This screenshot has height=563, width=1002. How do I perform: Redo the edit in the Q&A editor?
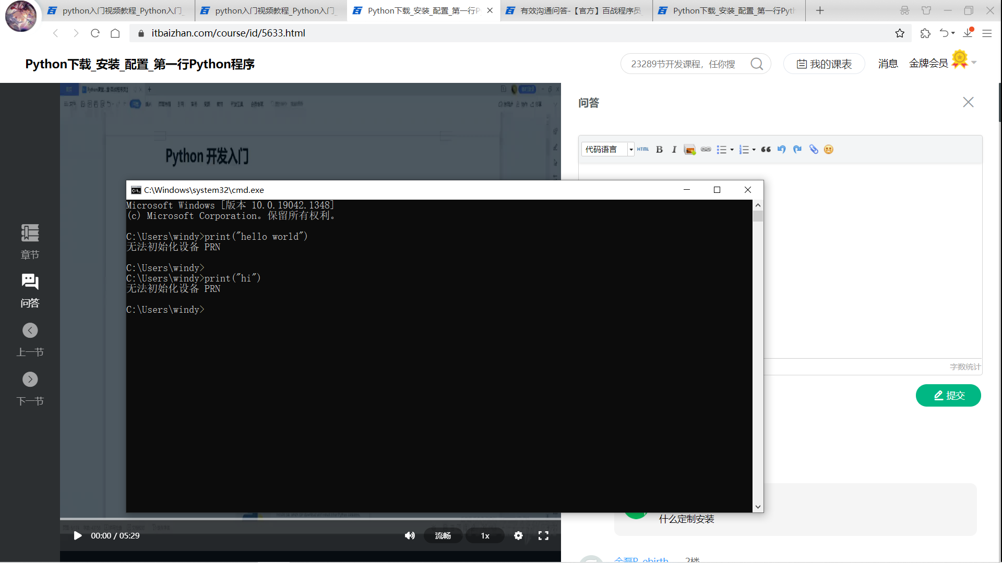pos(797,150)
